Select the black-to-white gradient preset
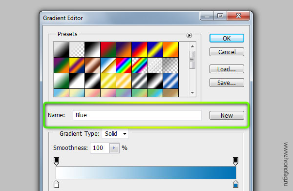This screenshot has width=293, height=191. pos(92,49)
